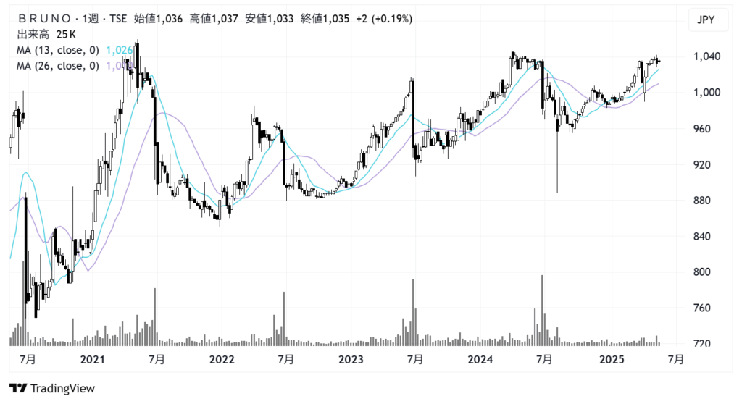This screenshot has width=742, height=404.
Task: Click the MA (26, close, 0) indicator legend
Action: tap(58, 66)
